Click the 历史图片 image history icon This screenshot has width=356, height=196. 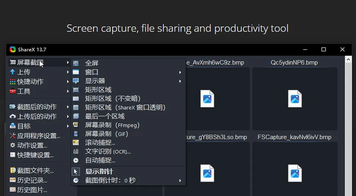click(13, 190)
